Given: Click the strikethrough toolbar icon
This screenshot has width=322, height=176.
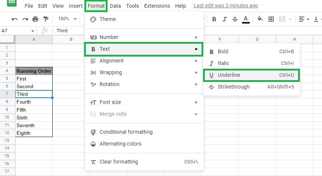Looking at the screenshot, I should tap(235, 19).
